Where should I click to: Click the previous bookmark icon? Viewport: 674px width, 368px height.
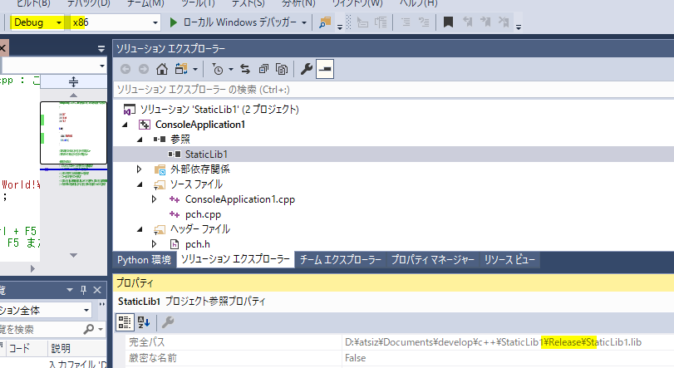click(468, 22)
